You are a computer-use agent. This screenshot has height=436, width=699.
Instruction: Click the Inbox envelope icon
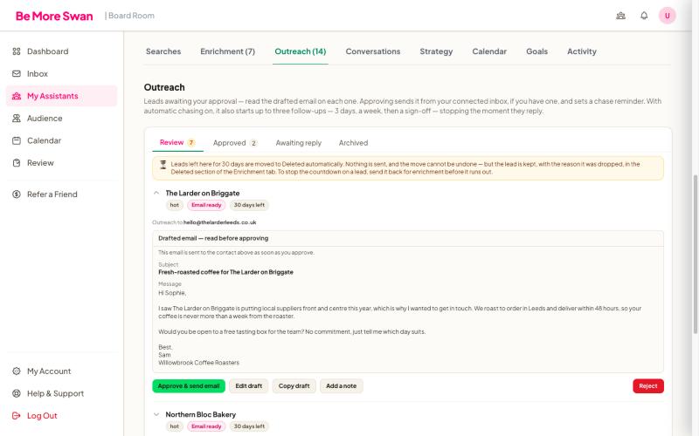pos(17,74)
